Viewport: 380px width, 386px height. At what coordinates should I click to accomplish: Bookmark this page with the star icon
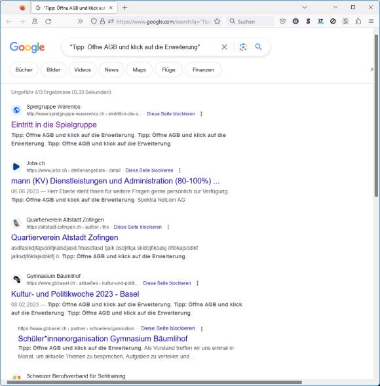[217, 22]
